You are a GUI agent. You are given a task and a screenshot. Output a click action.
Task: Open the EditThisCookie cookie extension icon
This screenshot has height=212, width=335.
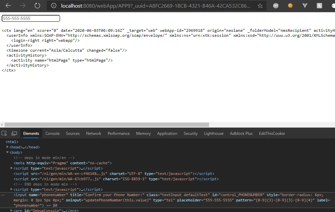pos(290,6)
